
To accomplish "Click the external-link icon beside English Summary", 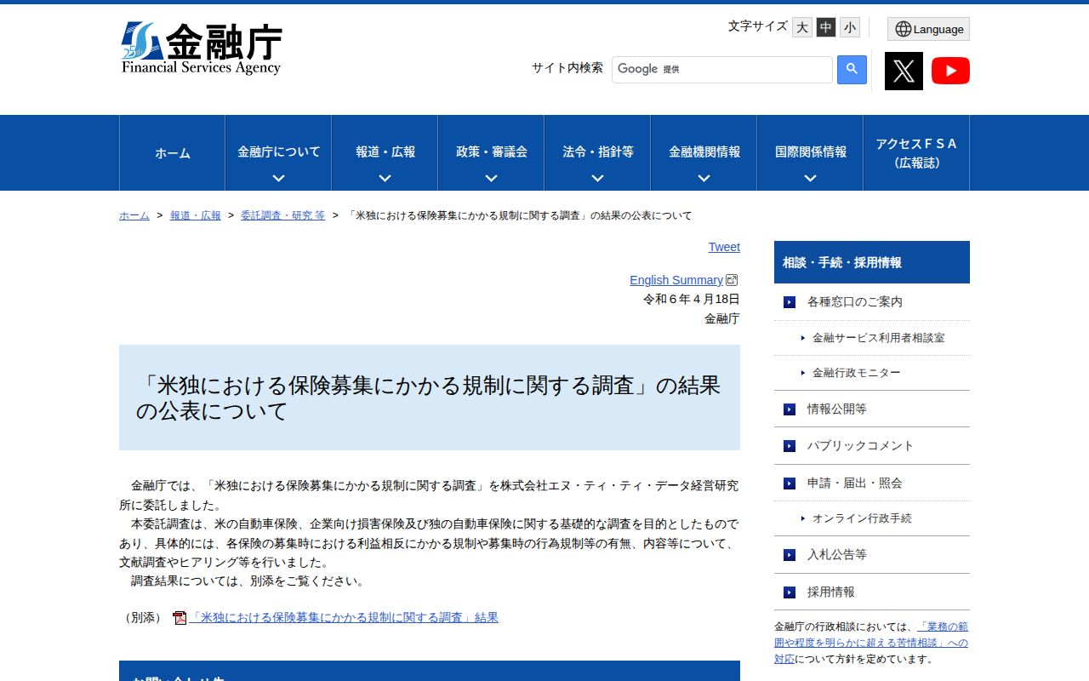I will tap(732, 279).
